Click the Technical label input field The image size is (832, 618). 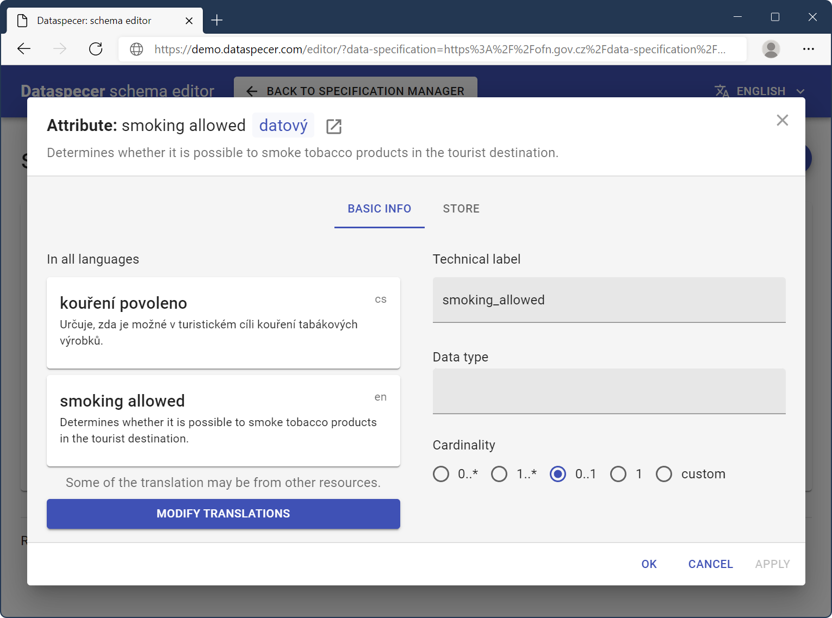pos(609,300)
